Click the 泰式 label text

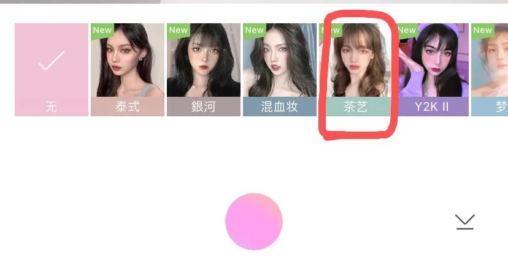128,107
